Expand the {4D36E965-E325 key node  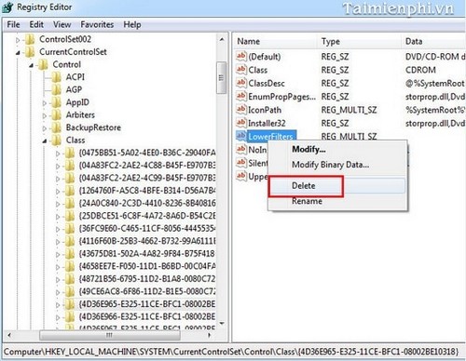[x=58, y=305]
